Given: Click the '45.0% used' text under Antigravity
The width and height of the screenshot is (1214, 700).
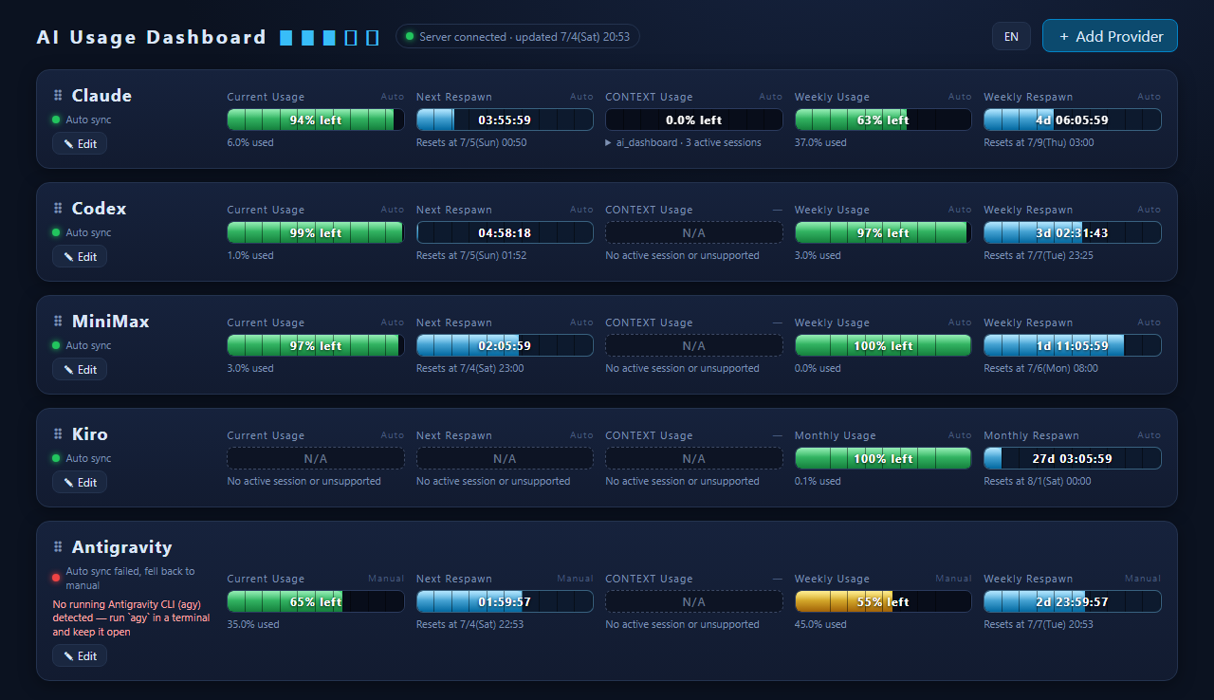Looking at the screenshot, I should click(x=820, y=624).
